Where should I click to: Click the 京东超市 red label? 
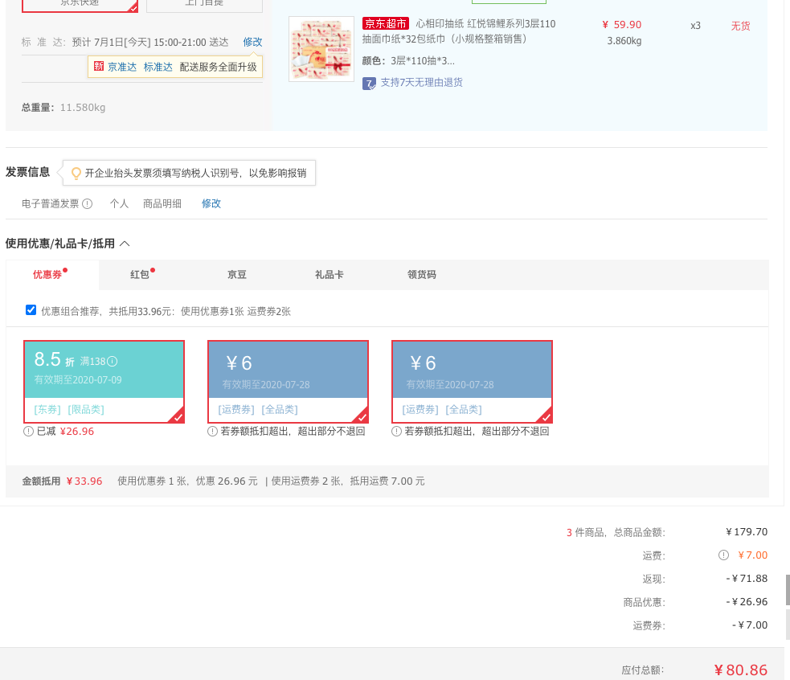pyautogui.click(x=386, y=23)
